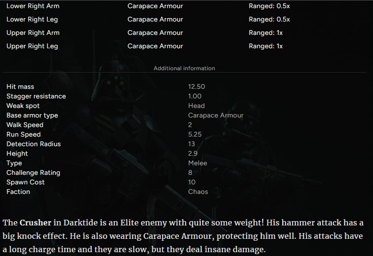Click Ranged 0.5x value for Lower Right Leg
The height and width of the screenshot is (256, 373).
[269, 20]
